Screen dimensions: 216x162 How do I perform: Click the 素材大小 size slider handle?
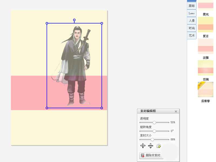[152, 140]
